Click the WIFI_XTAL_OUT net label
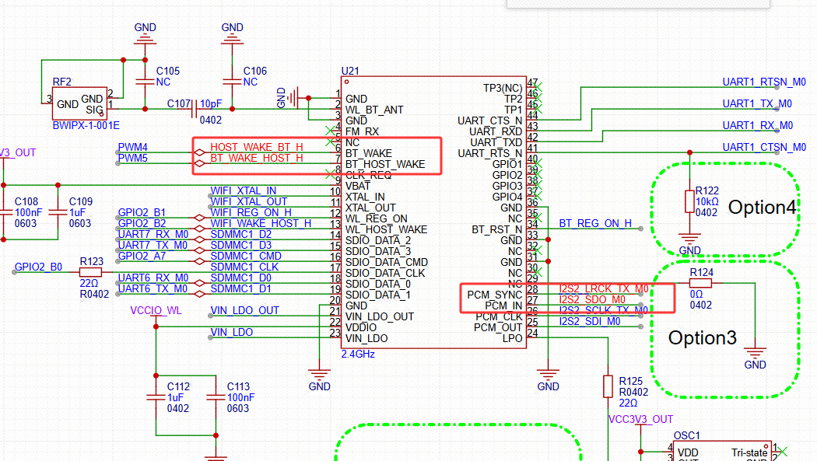Image resolution: width=817 pixels, height=461 pixels. [x=248, y=201]
